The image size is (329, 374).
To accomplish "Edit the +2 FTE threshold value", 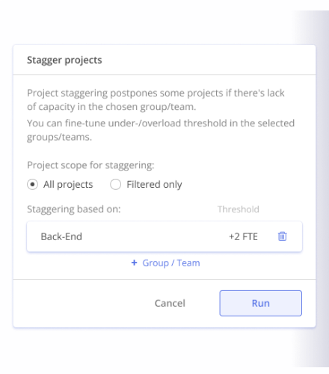I will tap(243, 236).
